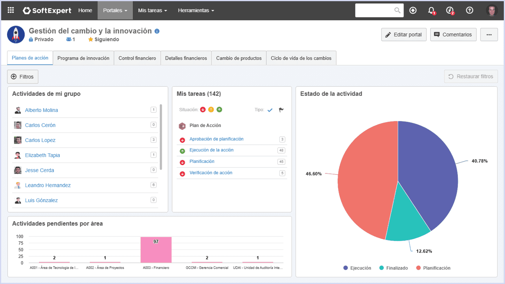Expand the Portales dropdown menu

coord(115,10)
